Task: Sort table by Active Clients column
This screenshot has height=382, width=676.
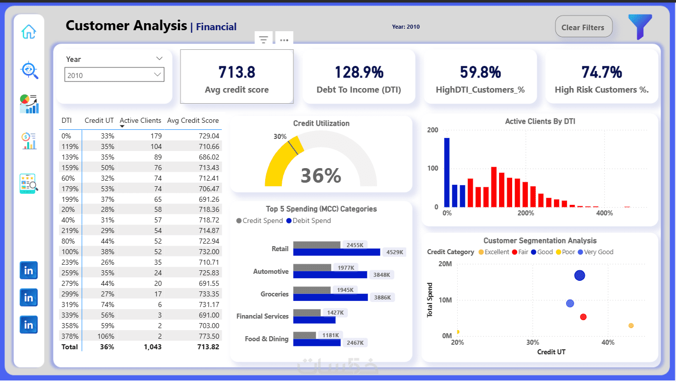Action: point(140,121)
